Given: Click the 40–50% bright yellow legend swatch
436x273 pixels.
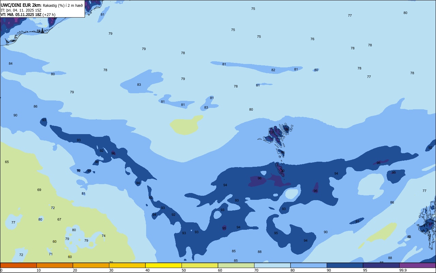Looking at the screenshot, I should coord(163,265).
